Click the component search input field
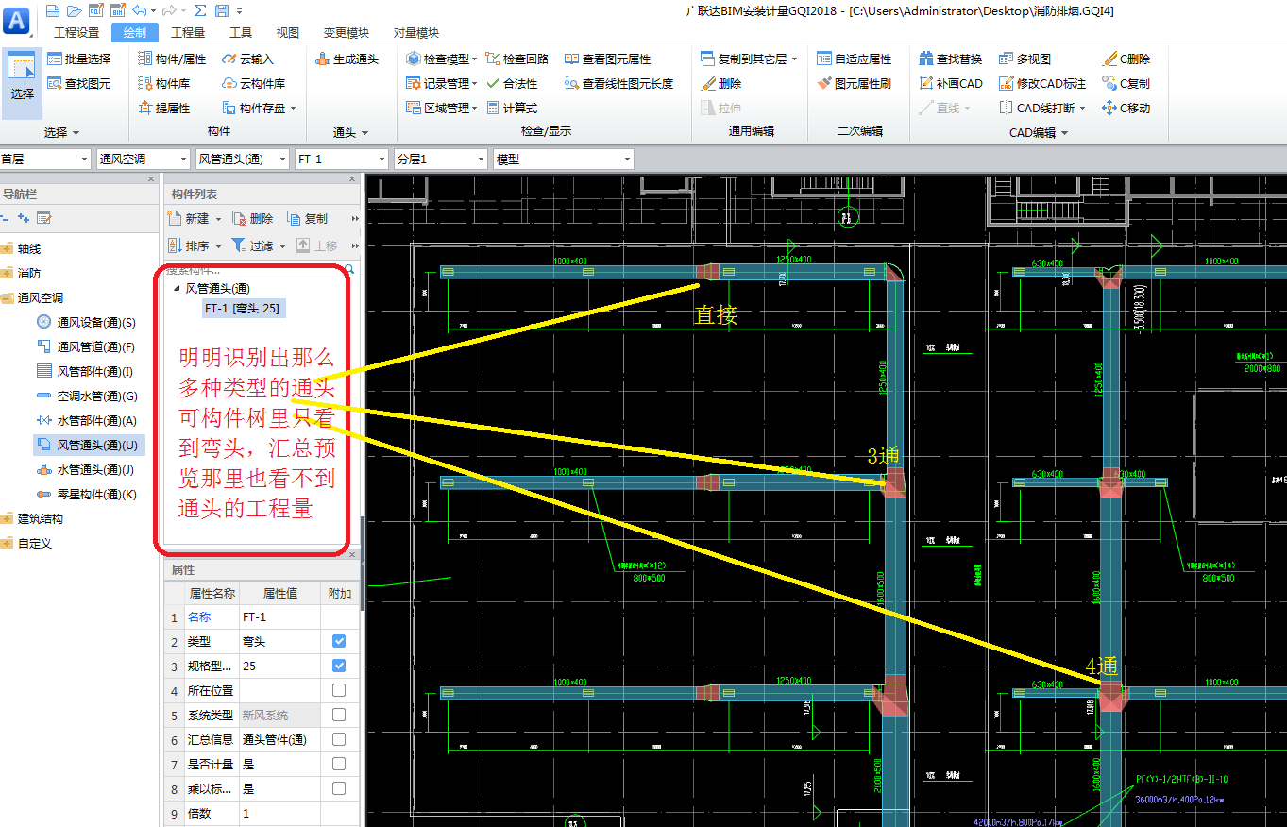Viewport: 1287px width, 827px height. pos(255,270)
